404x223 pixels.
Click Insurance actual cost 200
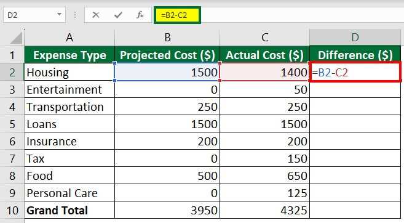[264, 142]
